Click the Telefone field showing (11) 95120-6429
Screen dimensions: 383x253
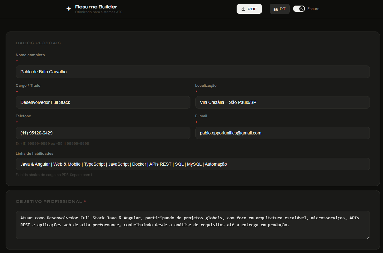coord(103,133)
